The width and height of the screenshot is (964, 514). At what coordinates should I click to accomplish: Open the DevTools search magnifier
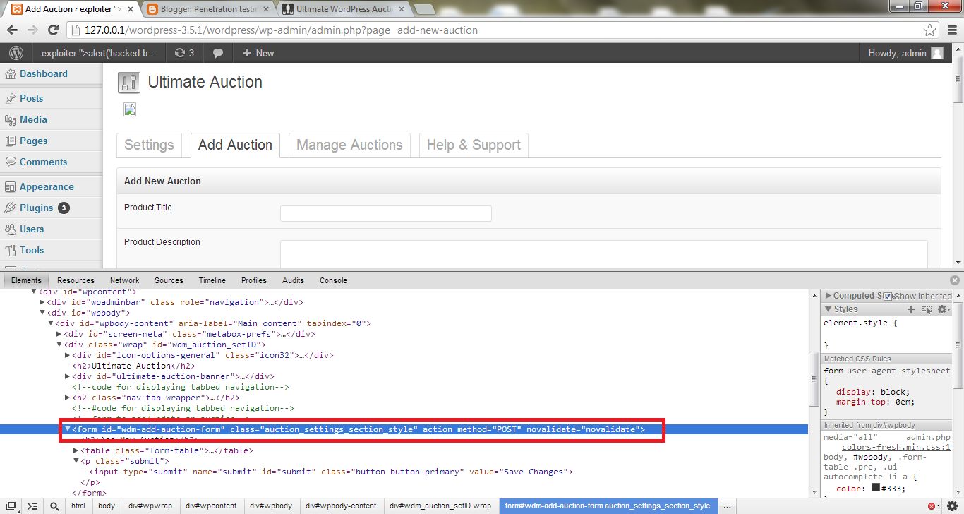pyautogui.click(x=54, y=506)
